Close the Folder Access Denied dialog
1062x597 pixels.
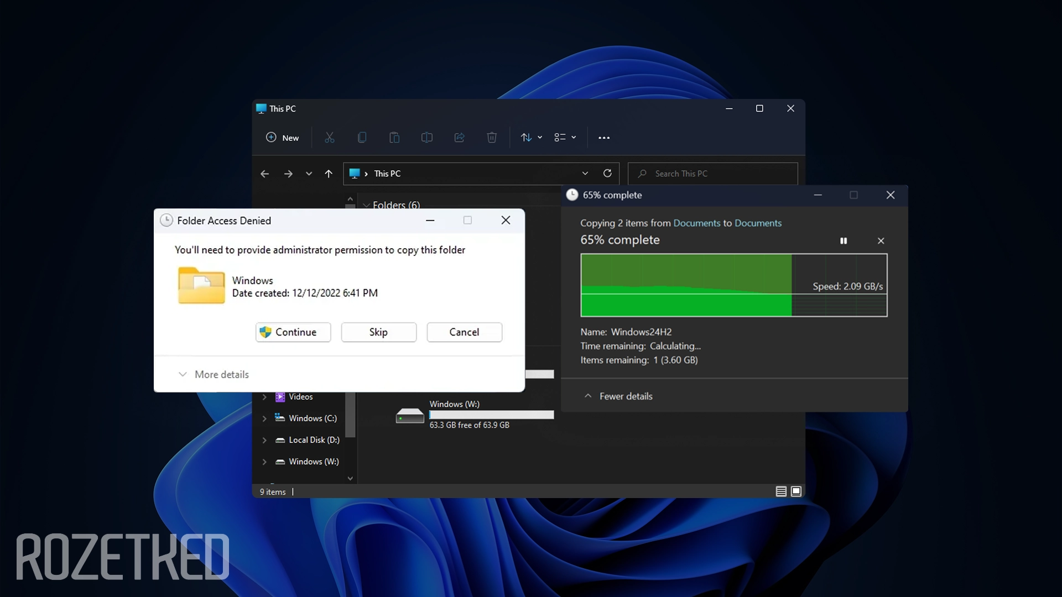pos(506,220)
